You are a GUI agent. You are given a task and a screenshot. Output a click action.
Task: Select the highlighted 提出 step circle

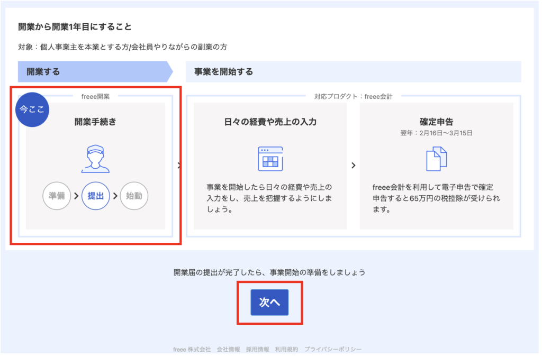pos(95,196)
